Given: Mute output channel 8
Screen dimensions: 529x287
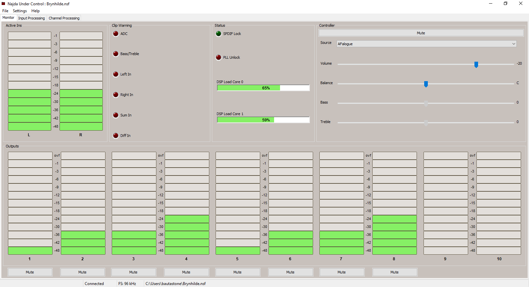Looking at the screenshot, I should 394,272.
